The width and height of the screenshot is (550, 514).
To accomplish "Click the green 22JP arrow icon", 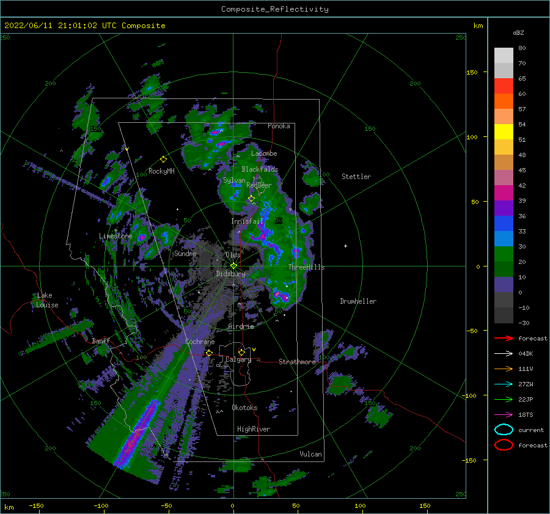I will (x=504, y=399).
